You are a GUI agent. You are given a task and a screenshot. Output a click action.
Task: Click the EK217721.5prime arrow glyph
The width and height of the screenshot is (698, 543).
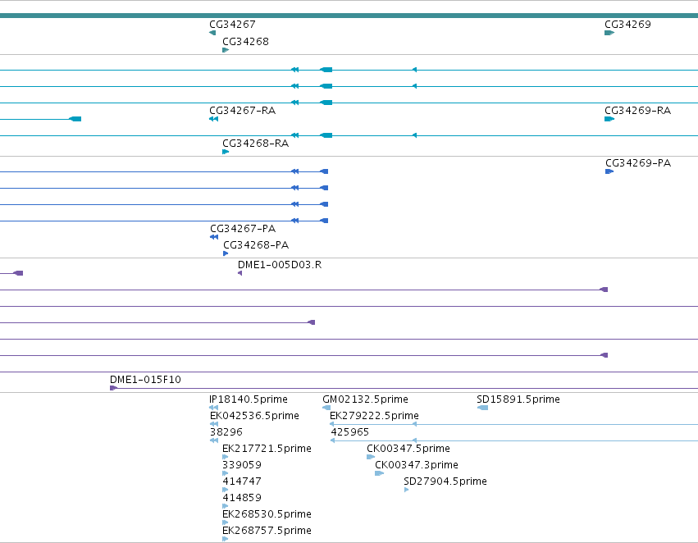[x=226, y=457]
